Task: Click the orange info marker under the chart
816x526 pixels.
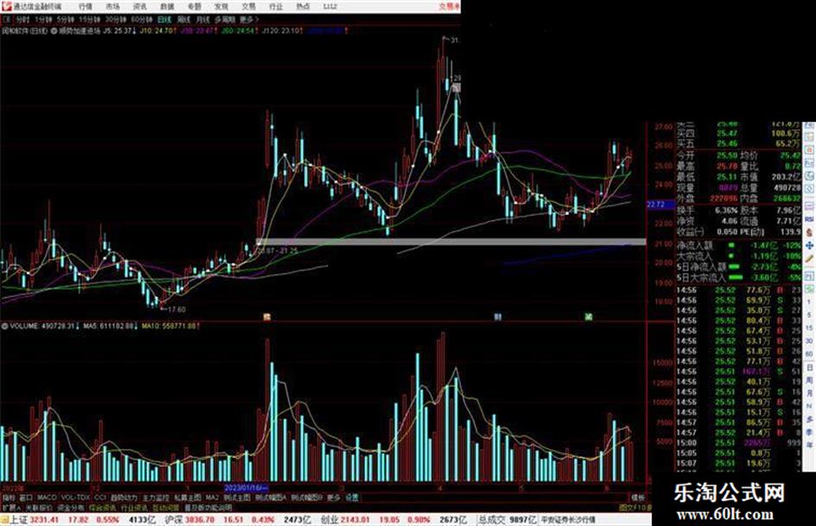Action: coord(267,317)
